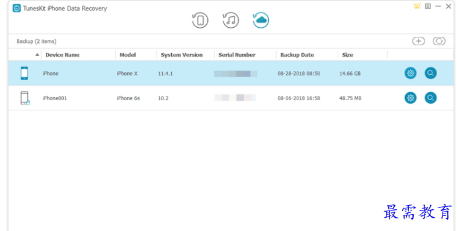Sort by System Version column header
The height and width of the screenshot is (231, 457).
(181, 55)
